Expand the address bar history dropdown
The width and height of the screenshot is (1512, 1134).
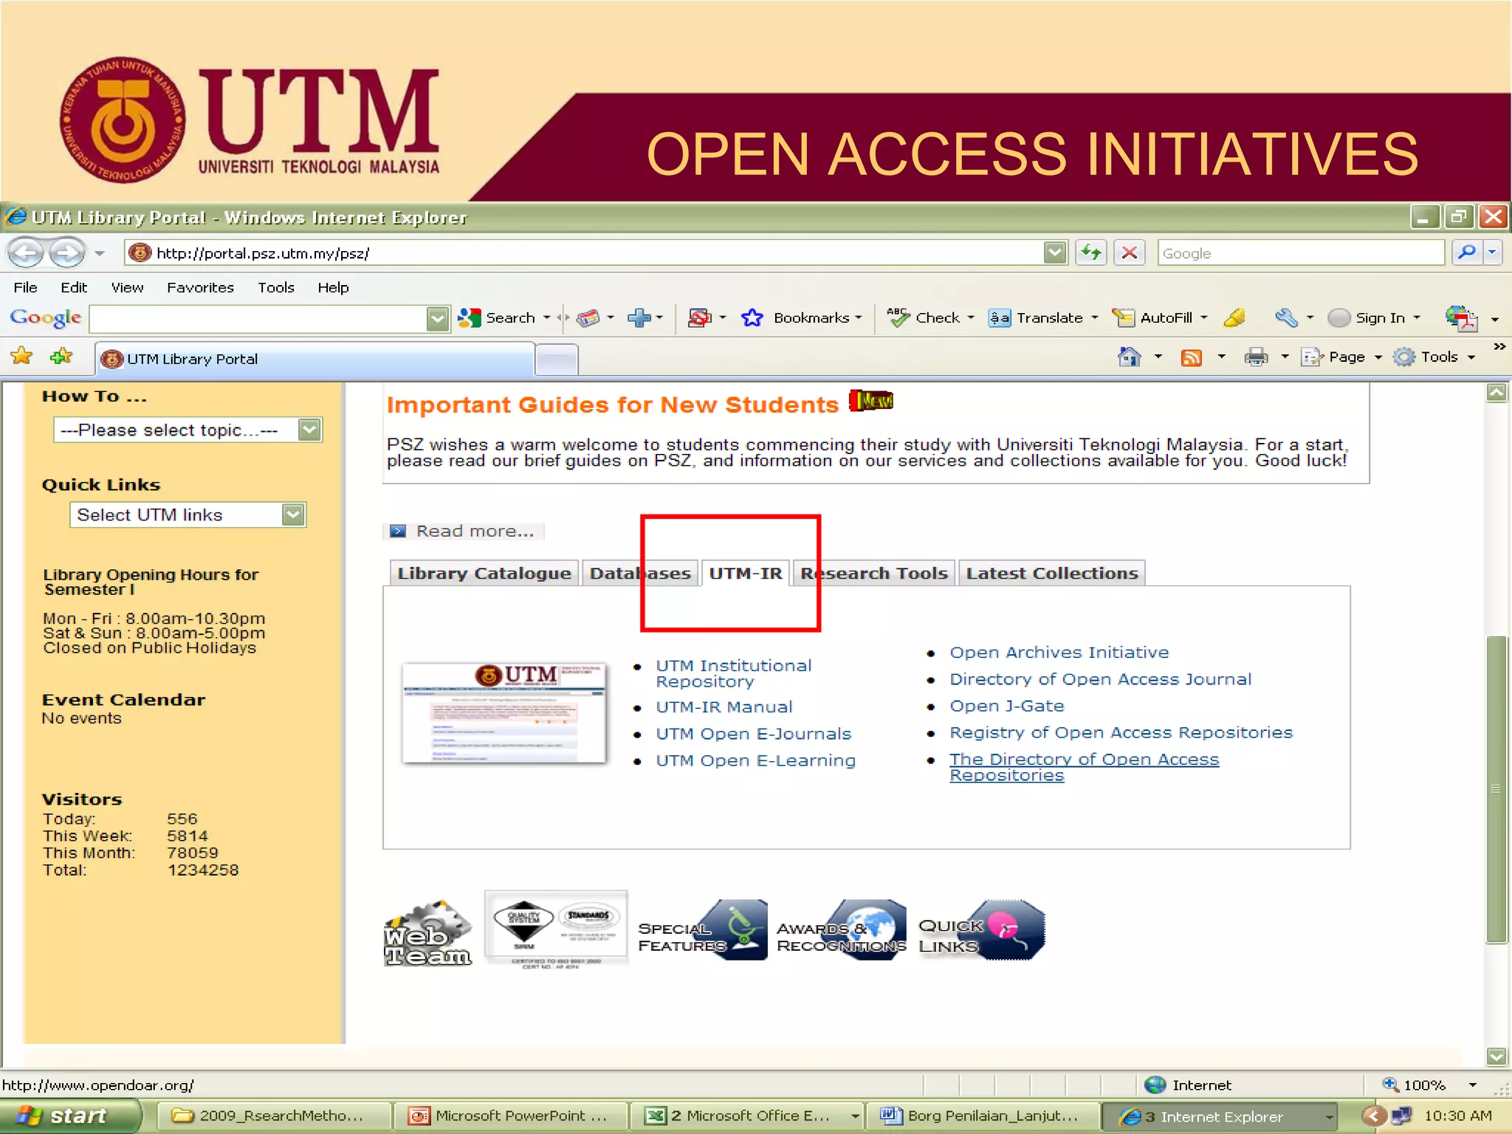pyautogui.click(x=1055, y=252)
